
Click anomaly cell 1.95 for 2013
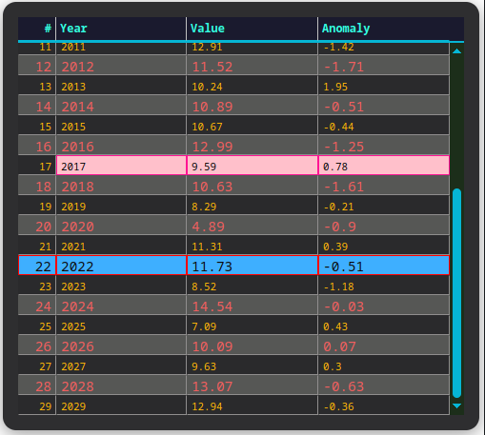pos(384,86)
